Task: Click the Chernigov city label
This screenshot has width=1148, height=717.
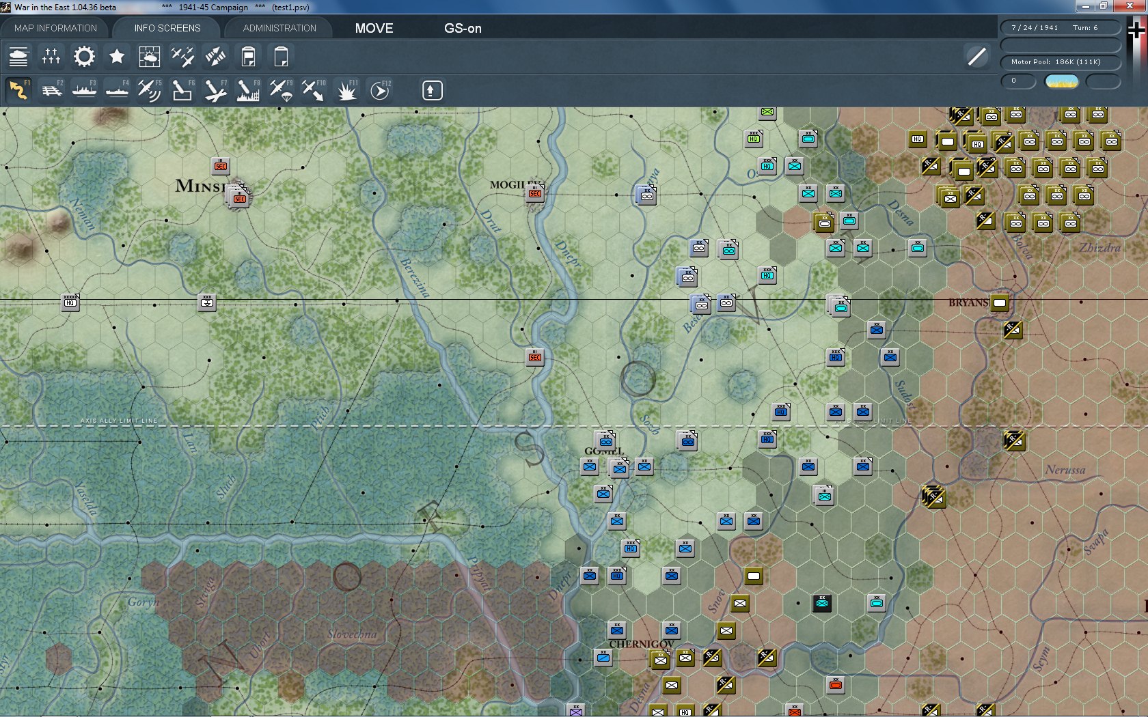Action: tap(641, 644)
